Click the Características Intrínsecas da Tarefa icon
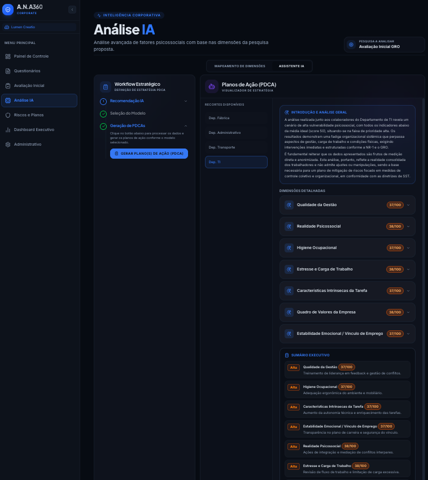The width and height of the screenshot is (428, 480). click(289, 291)
